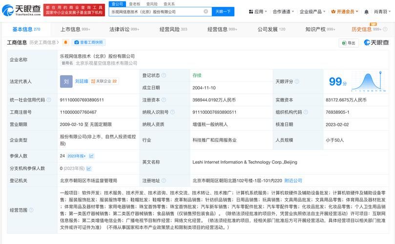The image size is (395, 244).
Task: Click English name Leshi Internet Information text
Action: tap(245, 162)
